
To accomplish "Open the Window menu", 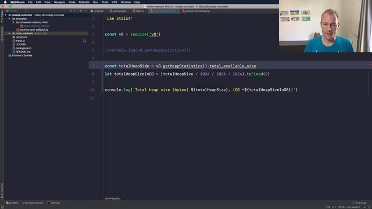I will [126, 2].
